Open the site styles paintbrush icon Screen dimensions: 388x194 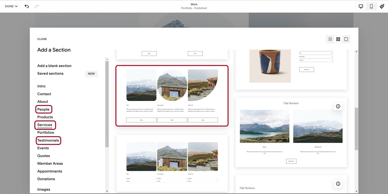(x=382, y=6)
